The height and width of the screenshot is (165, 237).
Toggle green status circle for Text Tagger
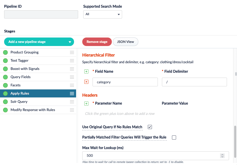pyautogui.click(x=5, y=61)
